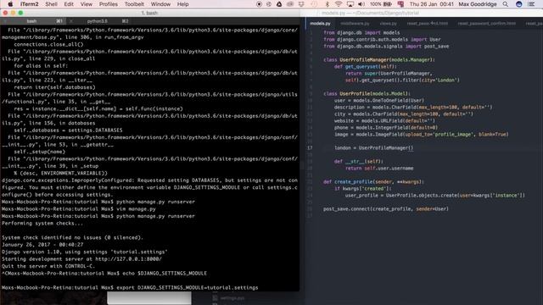This screenshot has height=305, width=543.
Task: Open the Bluetooth status menu
Action: 327,4
